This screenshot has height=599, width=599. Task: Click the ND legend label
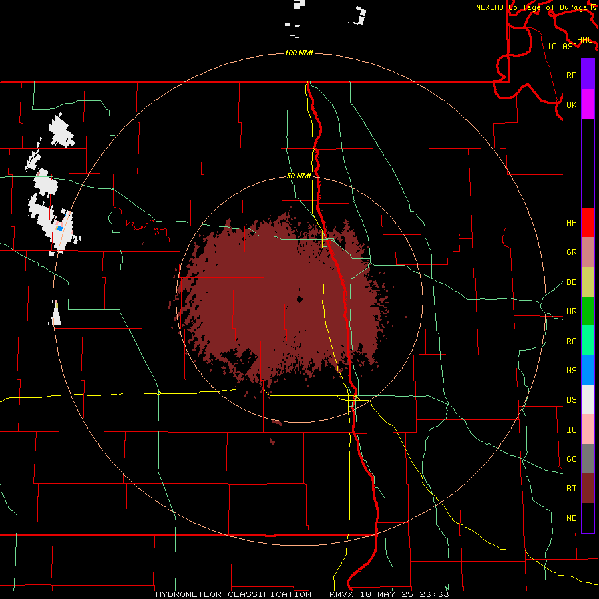(571, 518)
